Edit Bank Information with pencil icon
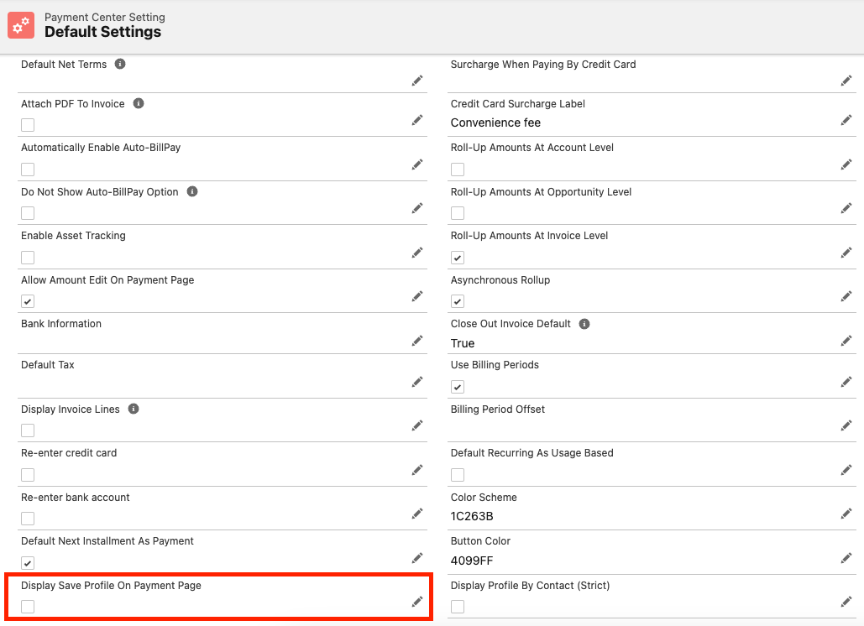 417,341
